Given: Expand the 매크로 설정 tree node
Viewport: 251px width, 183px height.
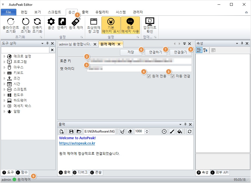Looking at the screenshot, I should (x=4, y=56).
